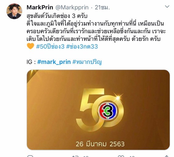174x157 pixels.
Task: Open the #50ปีช่อง3 hashtag
Action: coord(50,46)
